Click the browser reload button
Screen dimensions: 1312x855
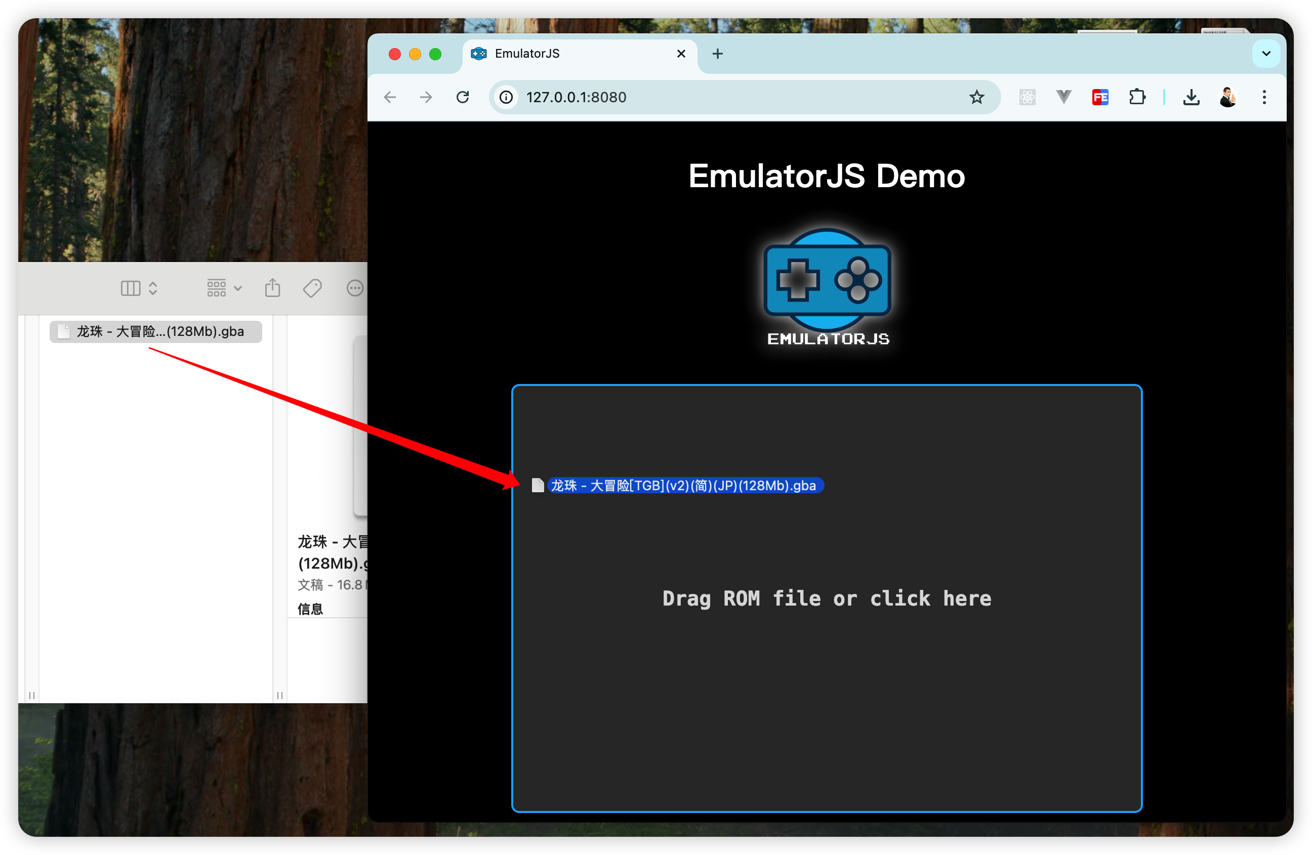[463, 98]
